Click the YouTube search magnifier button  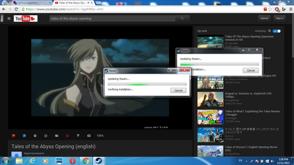[182, 18]
